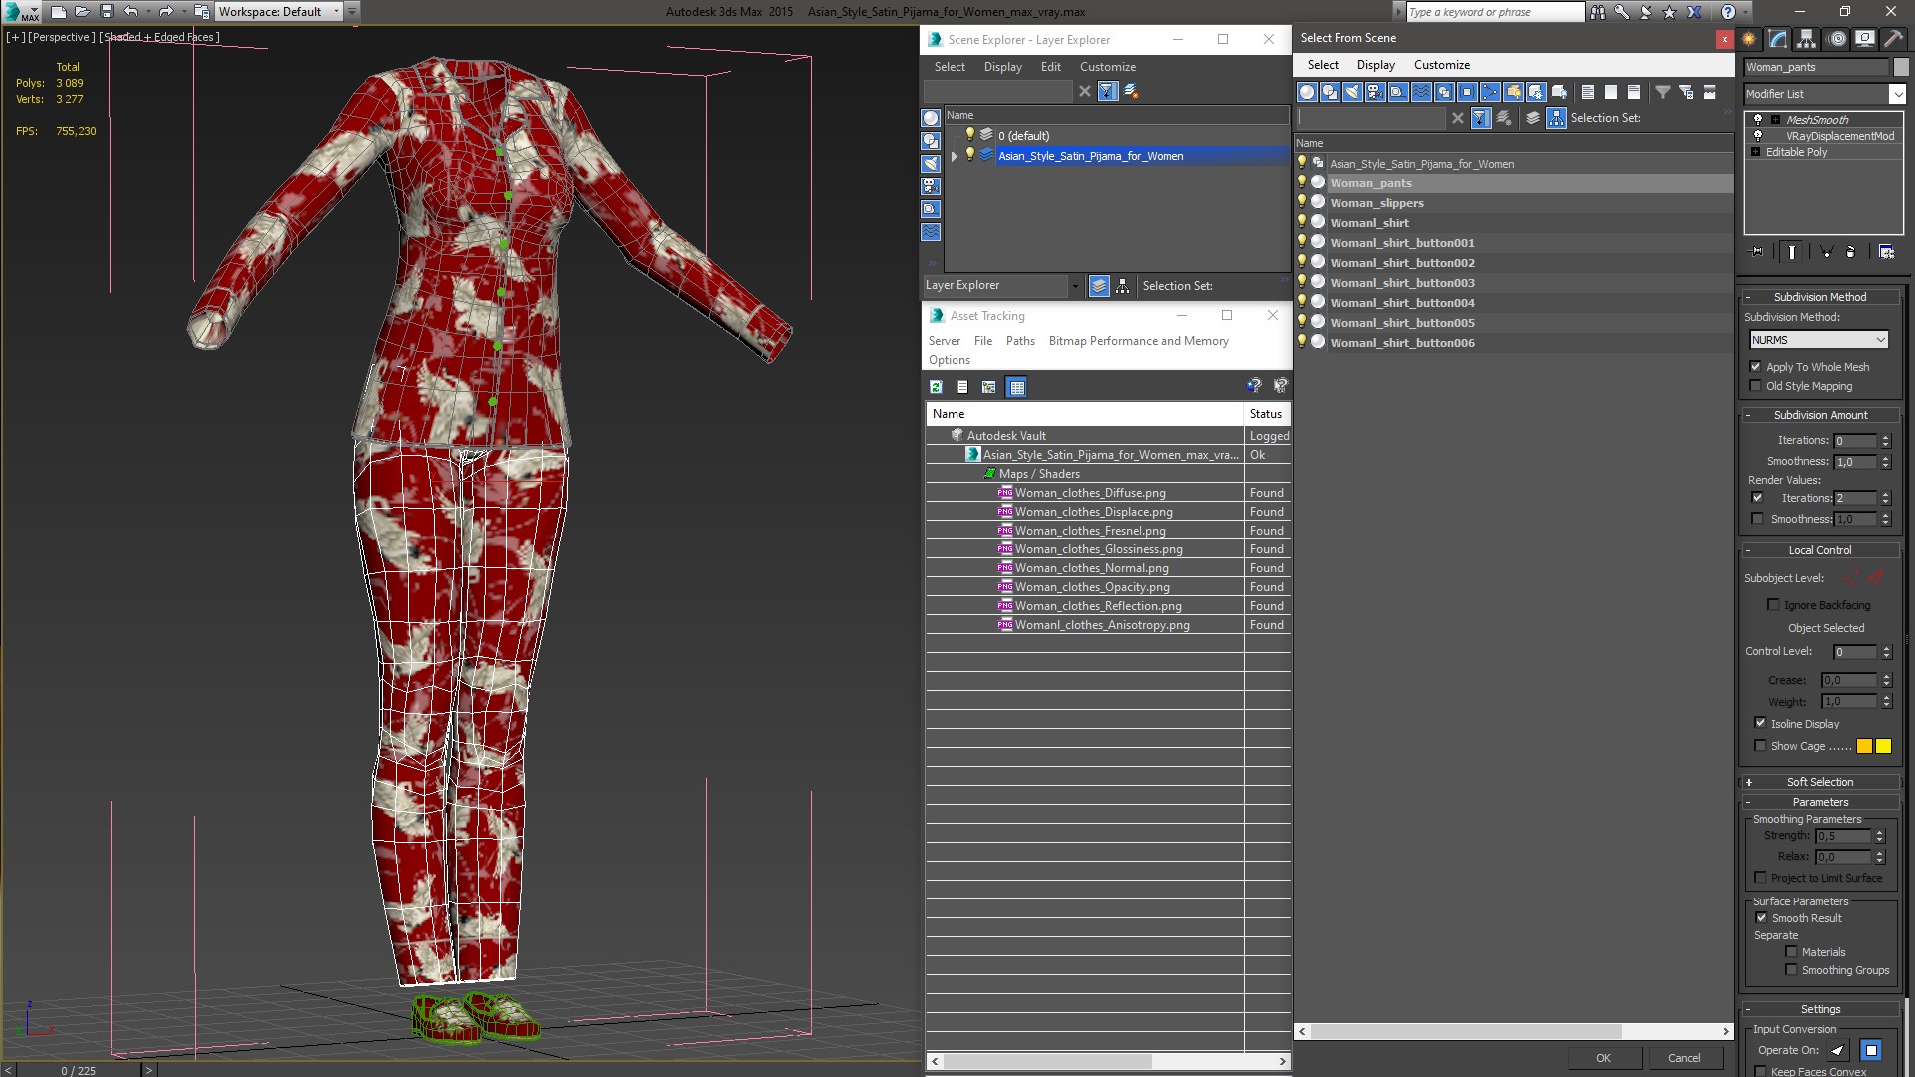This screenshot has width=1915, height=1077.
Task: Toggle Smooth Result checkbox
Action: click(x=1761, y=918)
